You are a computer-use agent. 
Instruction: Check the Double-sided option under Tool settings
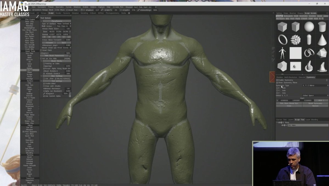point(44,83)
